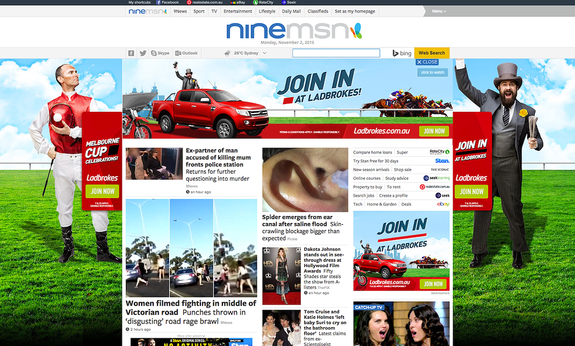Open the Classifieds section
Viewport: 575px width, 346px height.
(318, 11)
